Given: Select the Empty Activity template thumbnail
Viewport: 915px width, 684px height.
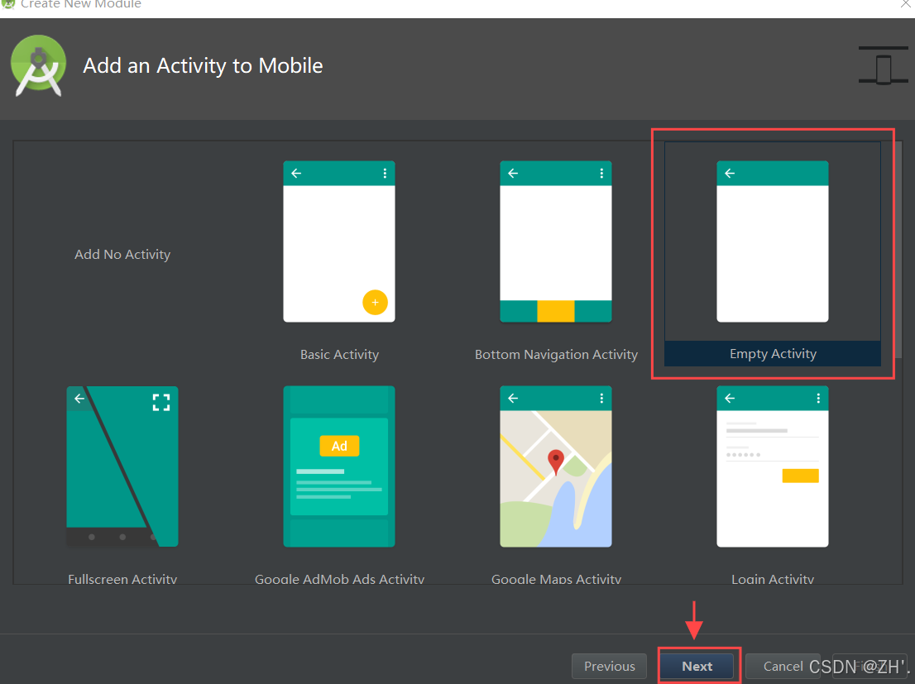Looking at the screenshot, I should 772,242.
